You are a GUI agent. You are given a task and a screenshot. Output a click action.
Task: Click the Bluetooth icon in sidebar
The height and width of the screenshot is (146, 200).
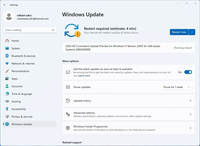coord(7,56)
